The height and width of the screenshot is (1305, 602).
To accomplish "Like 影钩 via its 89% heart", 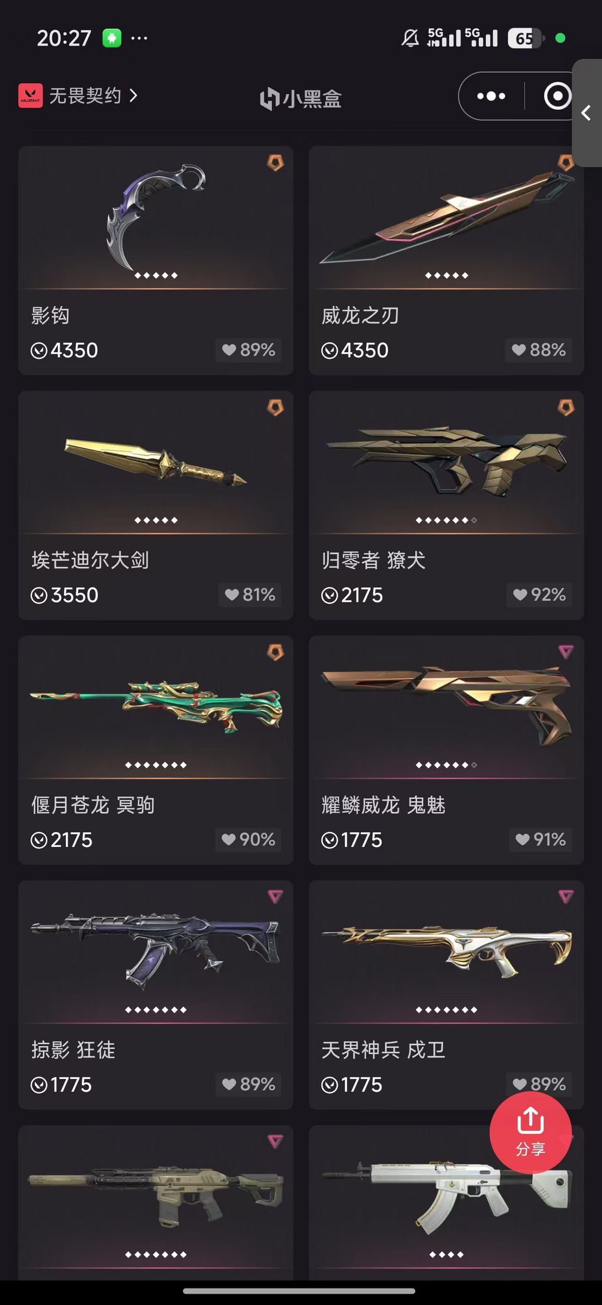I will tap(249, 350).
